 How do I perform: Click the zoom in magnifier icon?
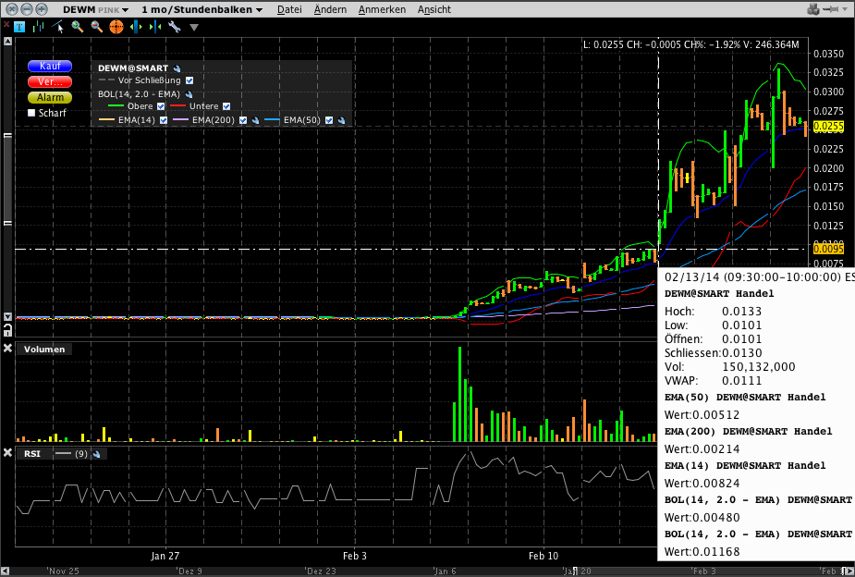click(x=78, y=26)
